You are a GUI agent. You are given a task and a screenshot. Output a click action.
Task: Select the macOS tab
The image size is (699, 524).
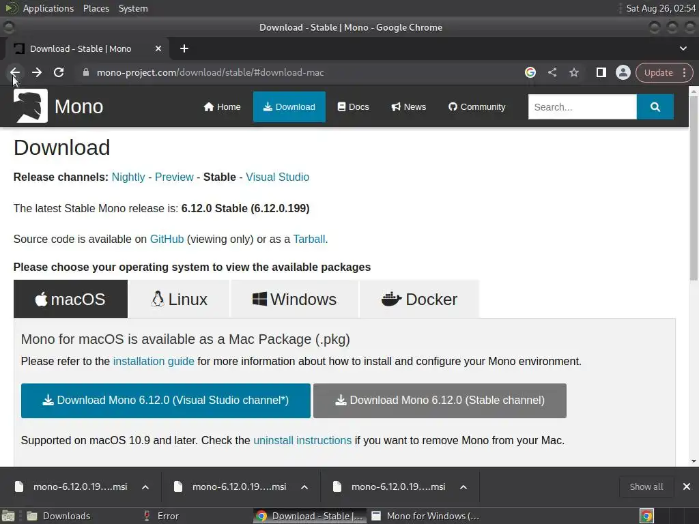[70, 299]
